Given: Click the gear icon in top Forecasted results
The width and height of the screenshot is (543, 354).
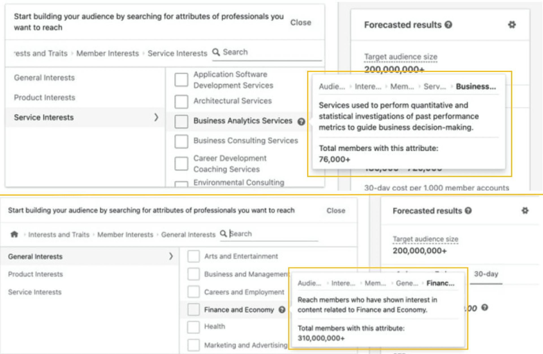Looking at the screenshot, I should (x=512, y=25).
